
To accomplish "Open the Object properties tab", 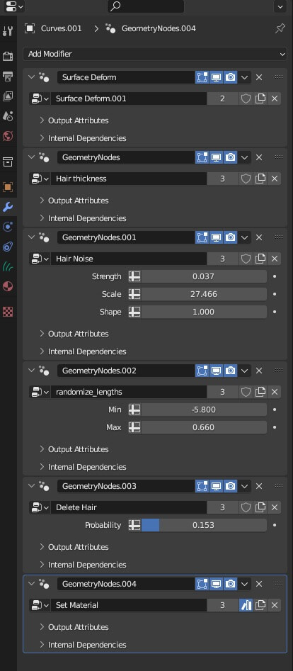I will point(8,187).
